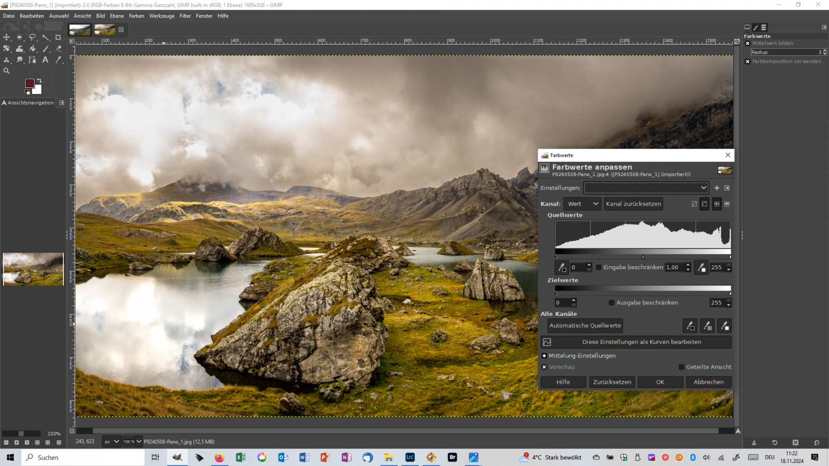This screenshot has height=466, width=829.
Task: Pick the Fuzzy Select magic wand tool
Action: tap(46, 37)
